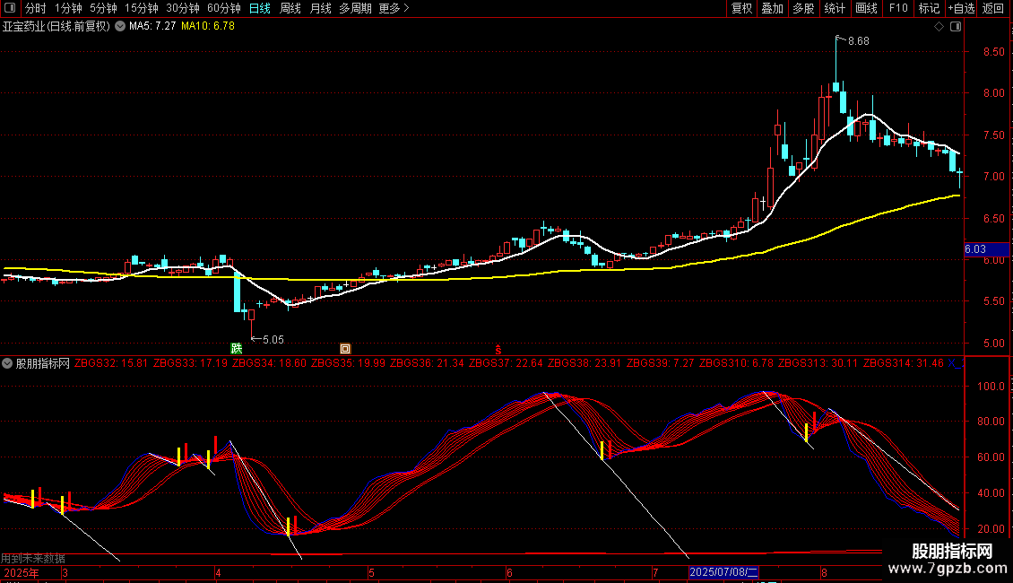Click the 叠加 overlay button
This screenshot has width=1013, height=583.
tap(772, 8)
